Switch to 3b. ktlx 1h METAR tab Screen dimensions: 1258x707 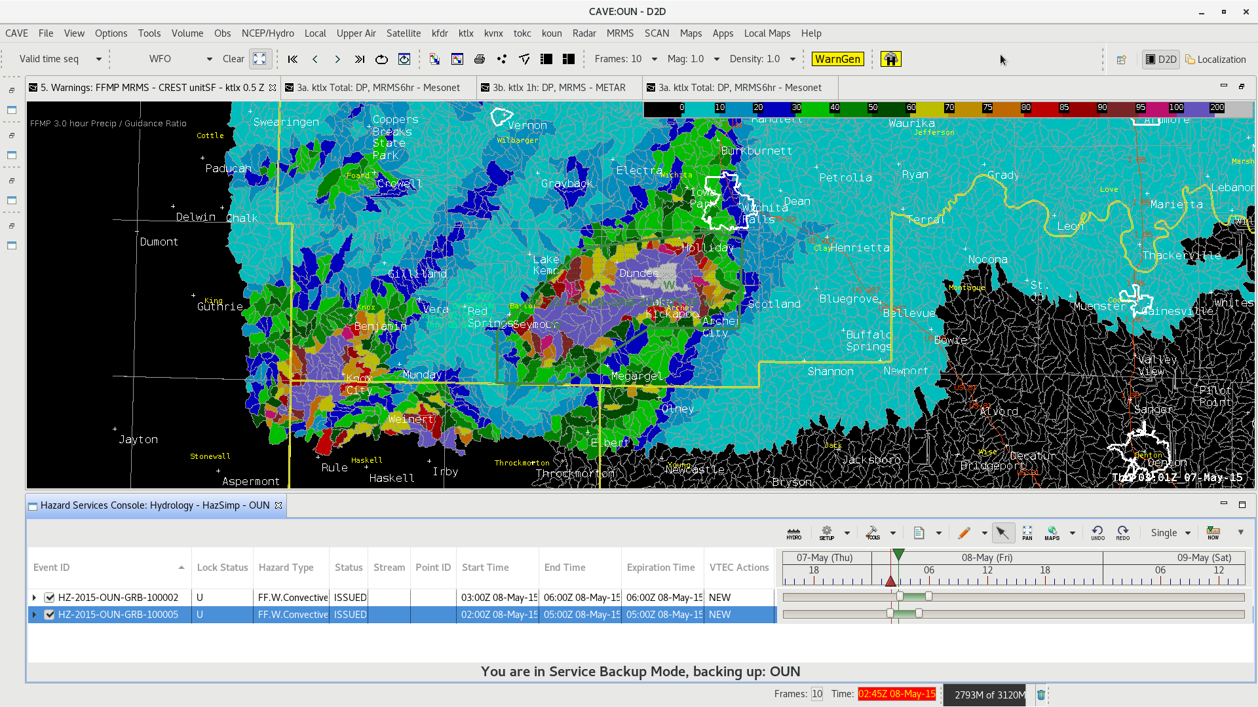pyautogui.click(x=559, y=88)
